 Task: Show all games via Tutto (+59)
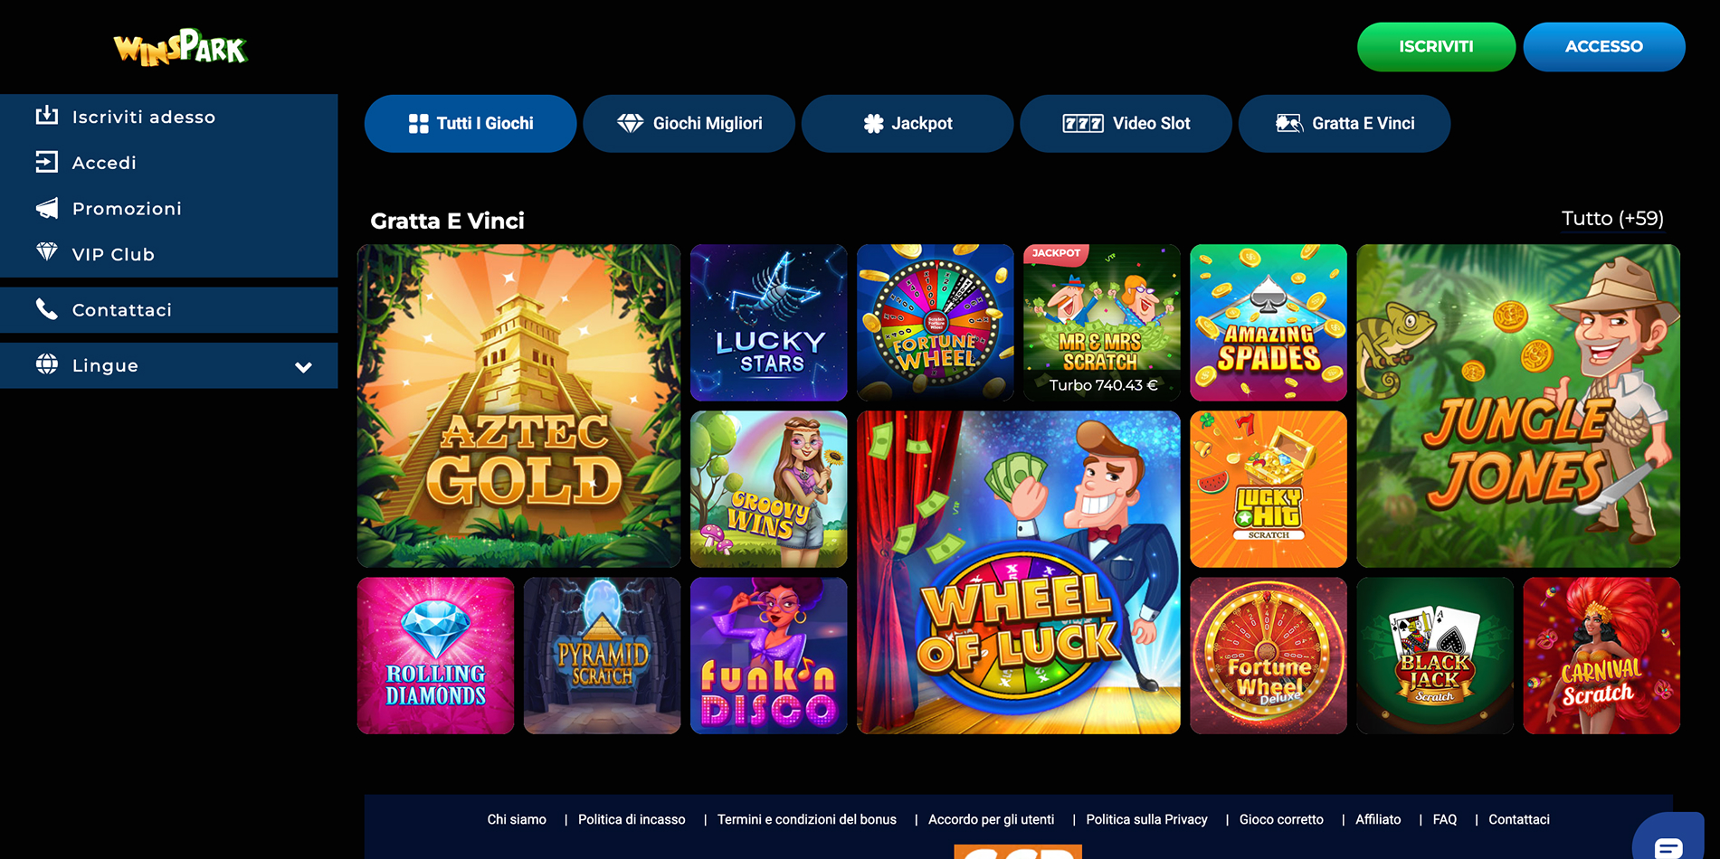1612,219
